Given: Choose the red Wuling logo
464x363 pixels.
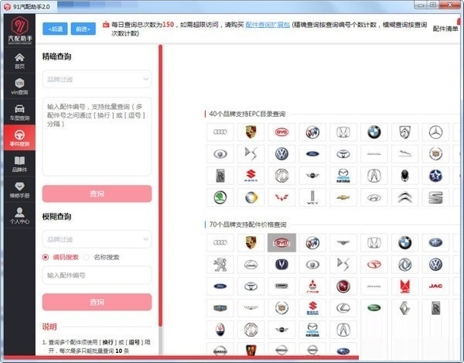Looking at the screenshot, I should point(281,197).
